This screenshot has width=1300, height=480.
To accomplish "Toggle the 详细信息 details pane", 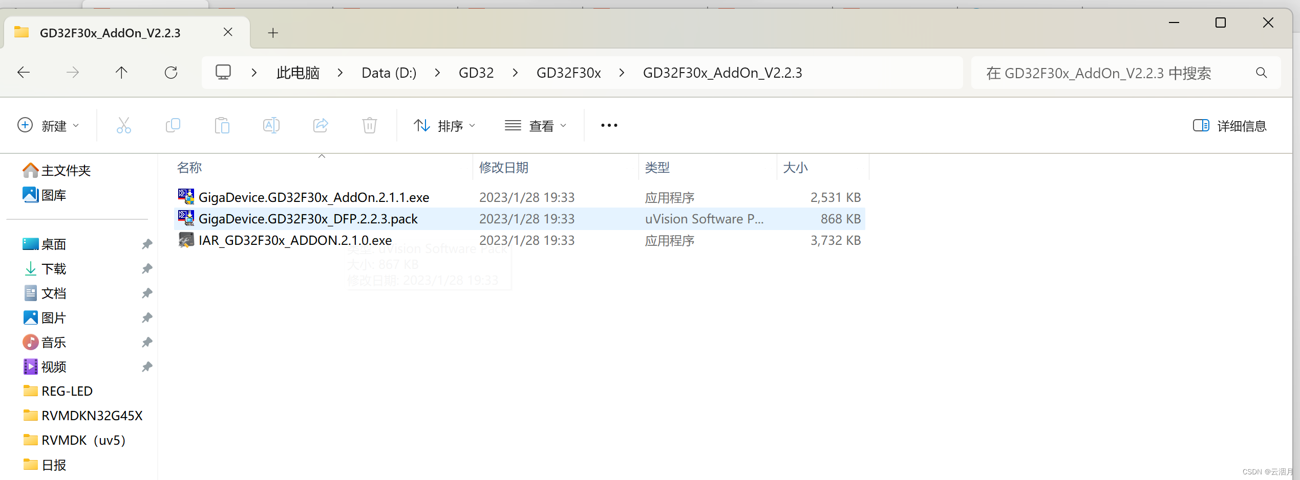I will (1229, 125).
